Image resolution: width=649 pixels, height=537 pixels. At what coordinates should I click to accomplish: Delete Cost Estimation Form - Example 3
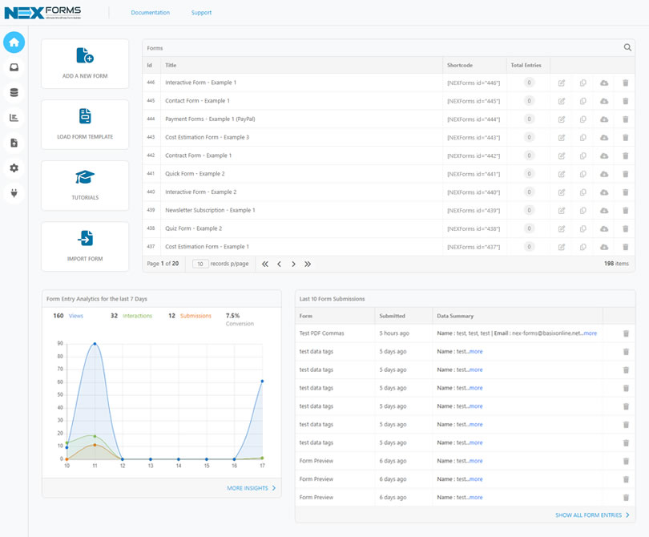(626, 138)
